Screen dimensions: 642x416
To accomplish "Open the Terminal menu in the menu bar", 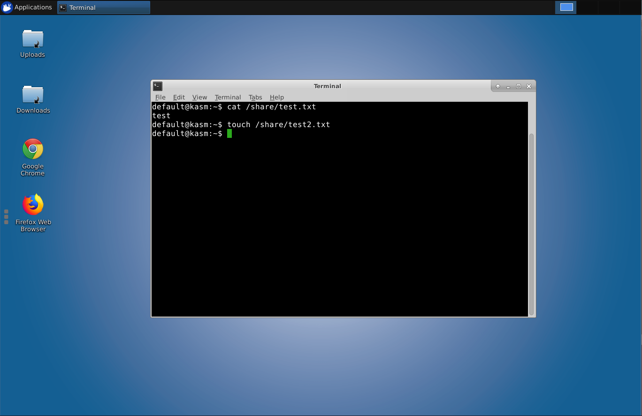I will click(x=228, y=98).
